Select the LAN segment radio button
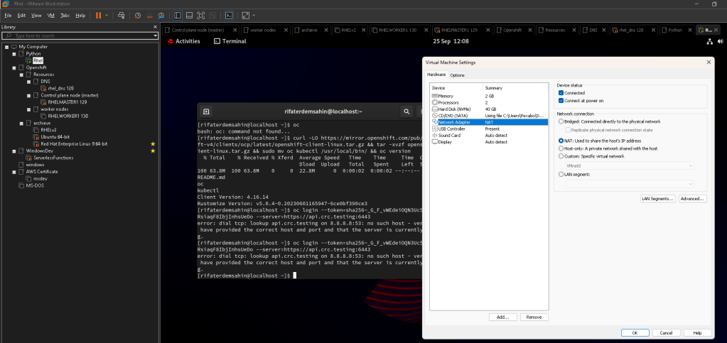 tap(561, 174)
